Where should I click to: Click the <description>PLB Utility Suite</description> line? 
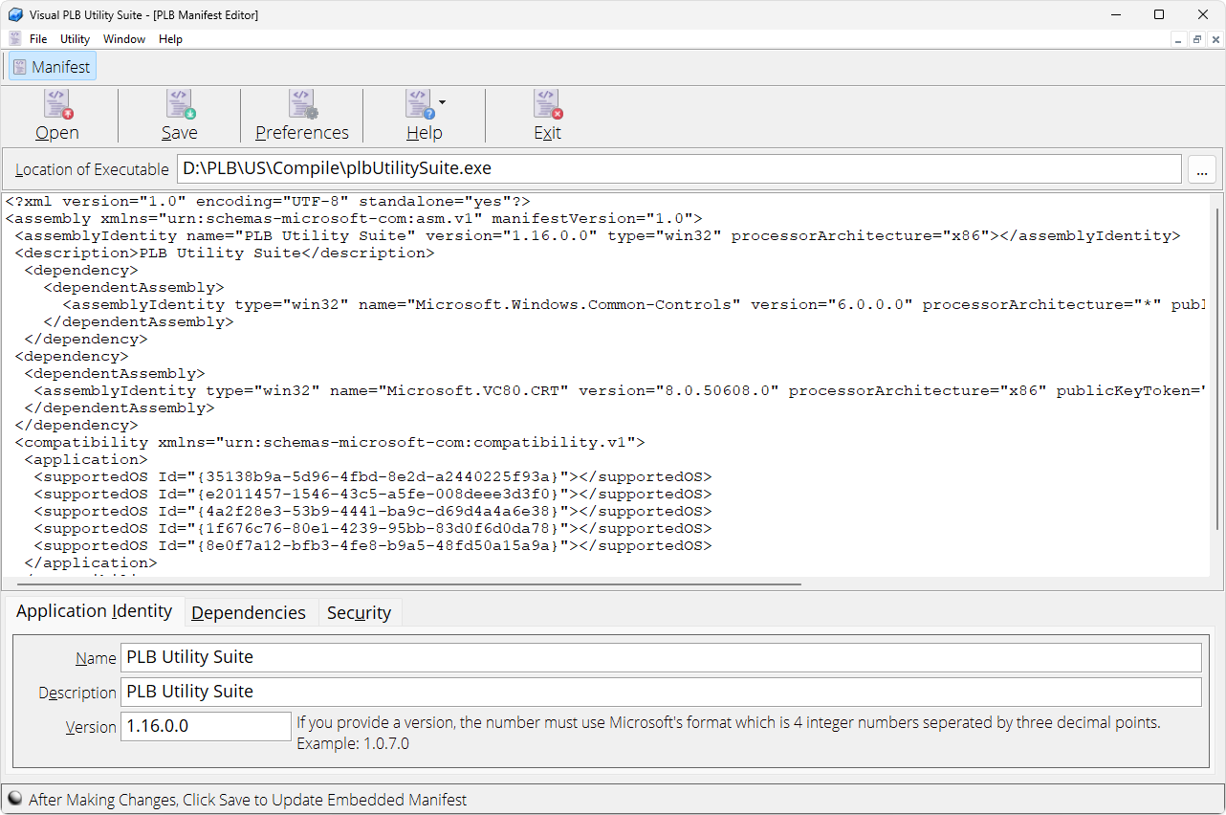tap(225, 253)
